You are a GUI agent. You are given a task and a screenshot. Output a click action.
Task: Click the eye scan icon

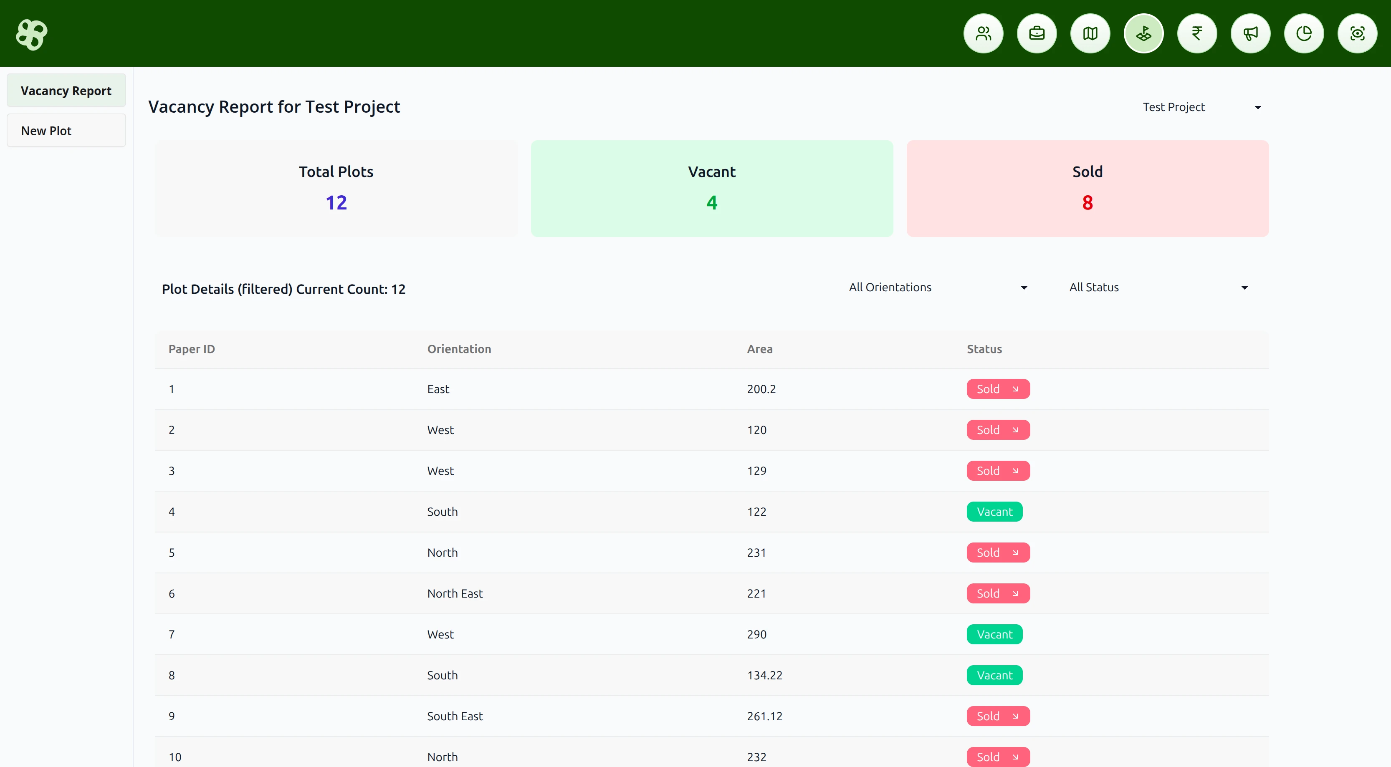(1358, 33)
